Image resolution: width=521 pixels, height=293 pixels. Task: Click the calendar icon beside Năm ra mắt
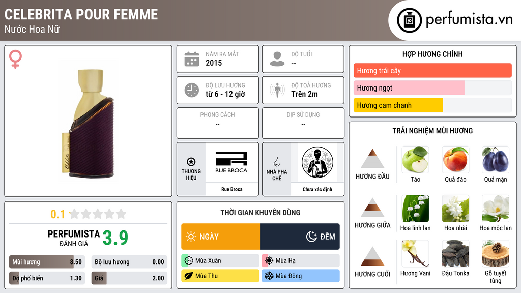click(x=192, y=59)
